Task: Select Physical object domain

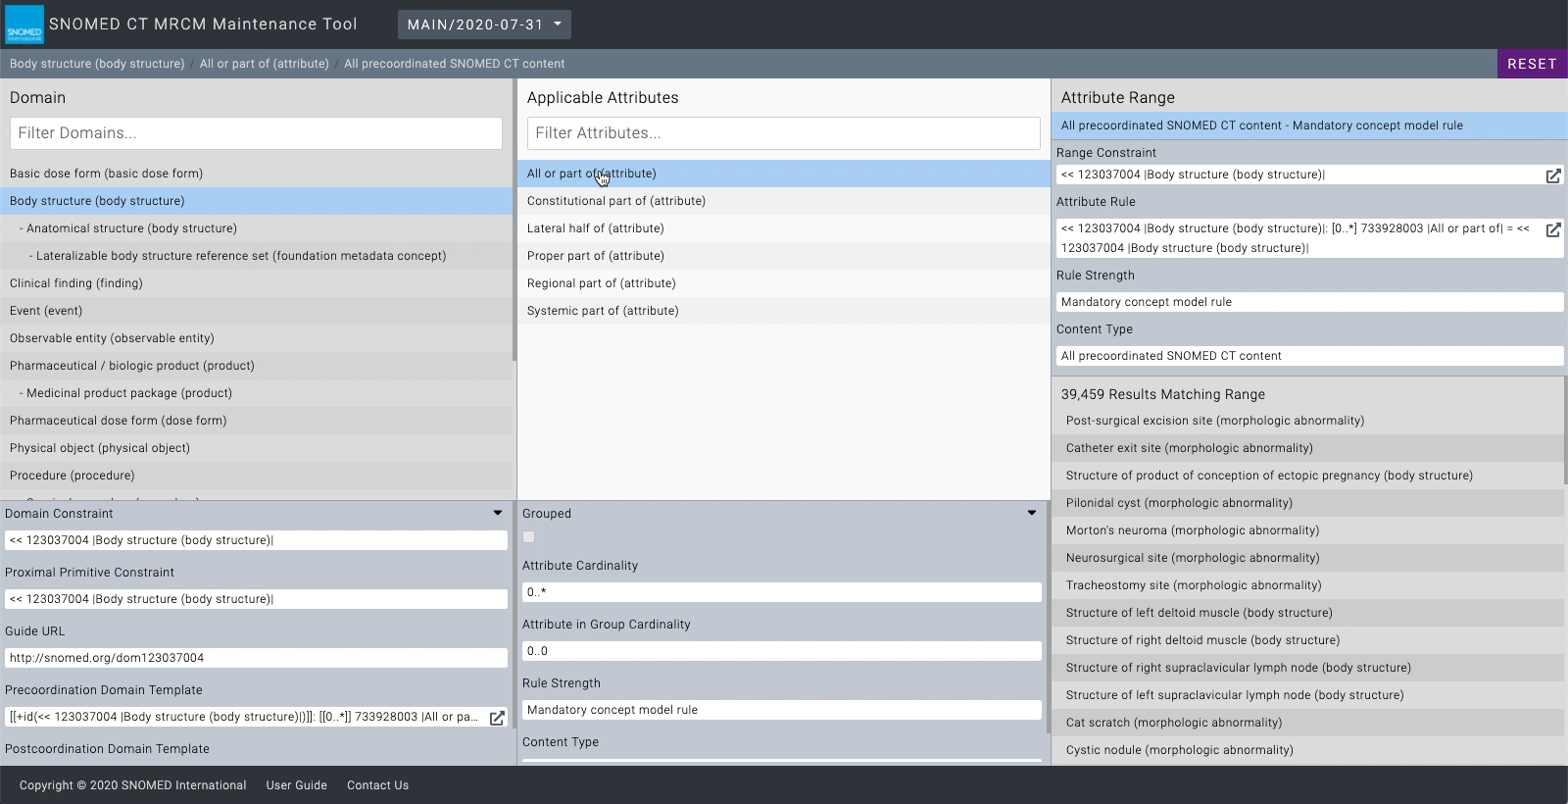Action: pyautogui.click(x=256, y=448)
